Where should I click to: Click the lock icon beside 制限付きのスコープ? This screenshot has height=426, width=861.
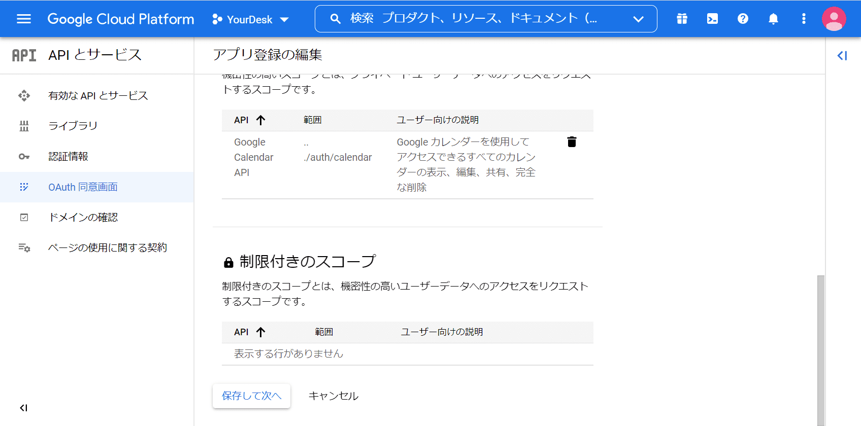(228, 262)
